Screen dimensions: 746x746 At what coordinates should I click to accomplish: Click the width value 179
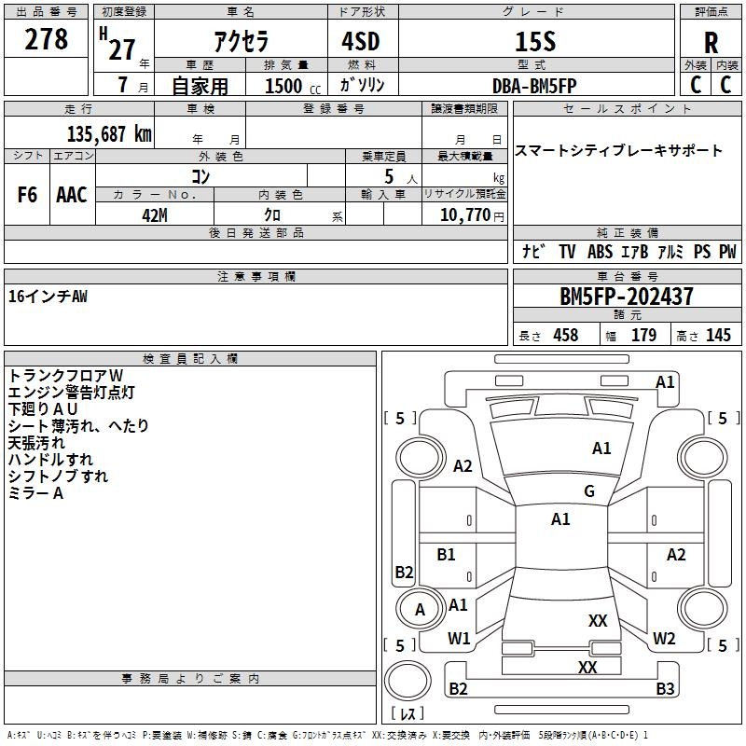(643, 335)
